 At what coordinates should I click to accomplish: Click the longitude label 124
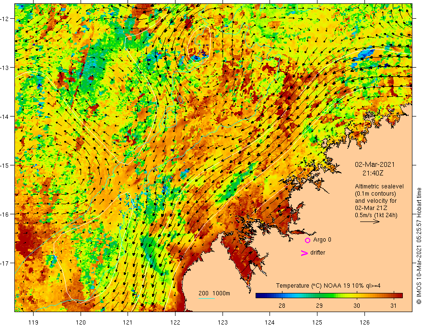coord(270,322)
